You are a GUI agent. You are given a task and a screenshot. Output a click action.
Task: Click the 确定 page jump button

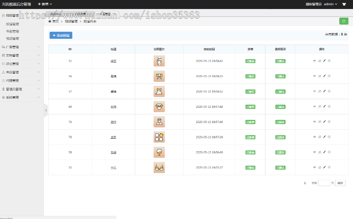pos(340,183)
